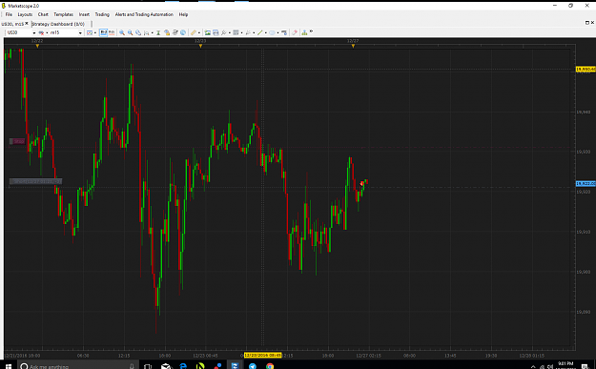The width and height of the screenshot is (596, 369).
Task: Open Telegram from the taskbar
Action: tap(253, 366)
